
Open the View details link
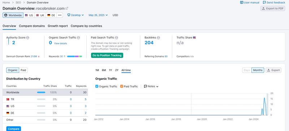pos(60,43)
